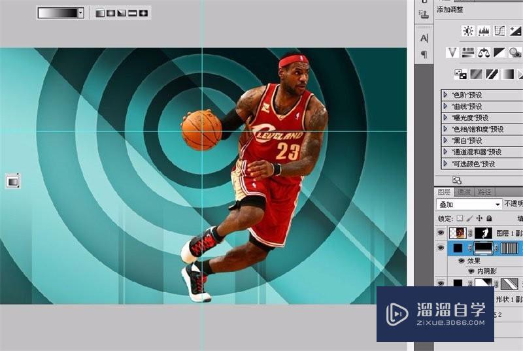Screen dimensions: 523x351
Task: Toggle lock all padlock icon
Action: pyautogui.click(x=489, y=218)
